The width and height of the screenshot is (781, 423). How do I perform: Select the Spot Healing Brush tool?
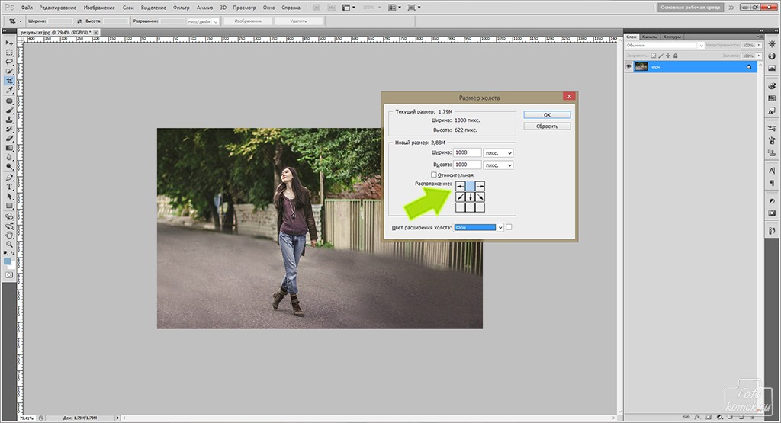tap(9, 101)
